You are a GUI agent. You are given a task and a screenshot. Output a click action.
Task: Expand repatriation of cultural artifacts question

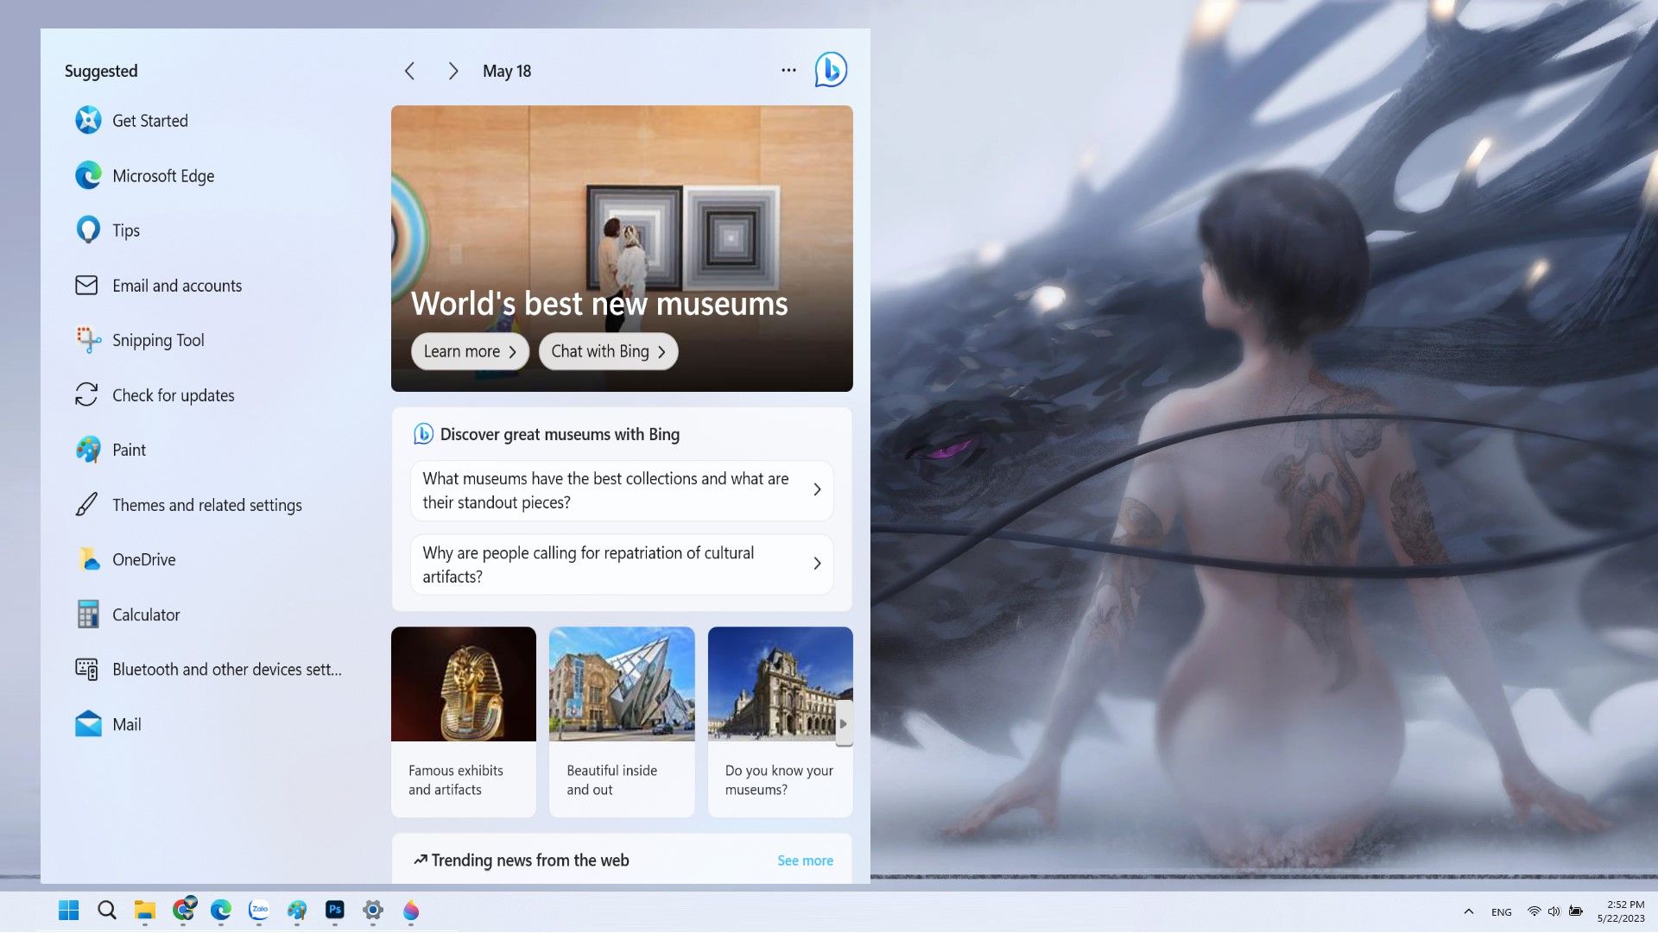click(622, 564)
